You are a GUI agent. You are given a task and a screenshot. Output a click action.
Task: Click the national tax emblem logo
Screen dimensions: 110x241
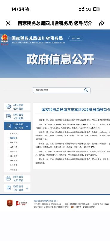pyautogui.click(x=5, y=40)
